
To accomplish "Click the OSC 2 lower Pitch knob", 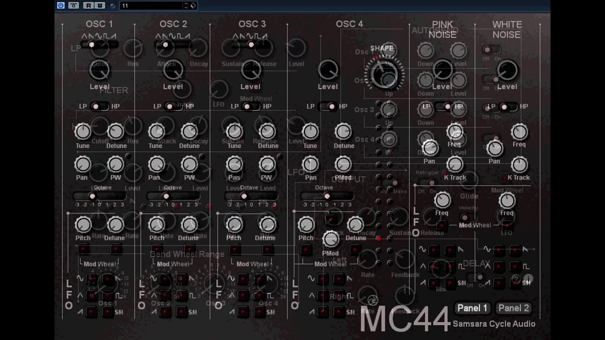I will coord(156,225).
